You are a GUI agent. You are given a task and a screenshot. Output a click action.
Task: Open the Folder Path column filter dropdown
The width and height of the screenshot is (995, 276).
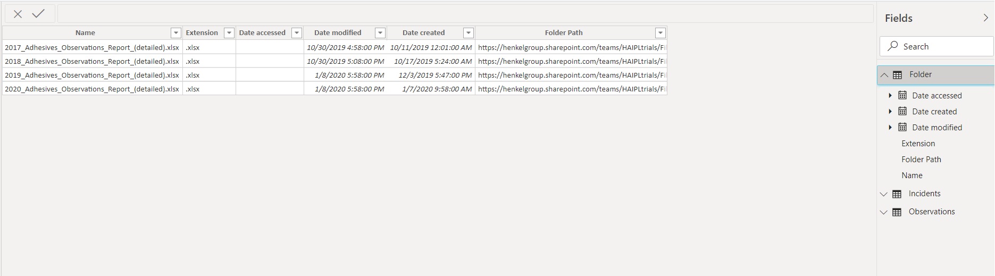point(660,33)
